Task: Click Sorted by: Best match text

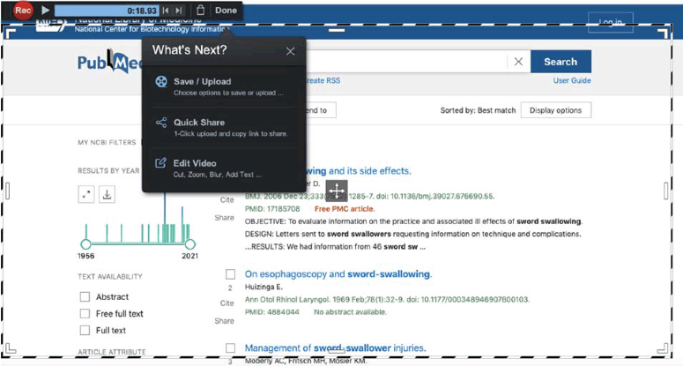Action: point(478,110)
